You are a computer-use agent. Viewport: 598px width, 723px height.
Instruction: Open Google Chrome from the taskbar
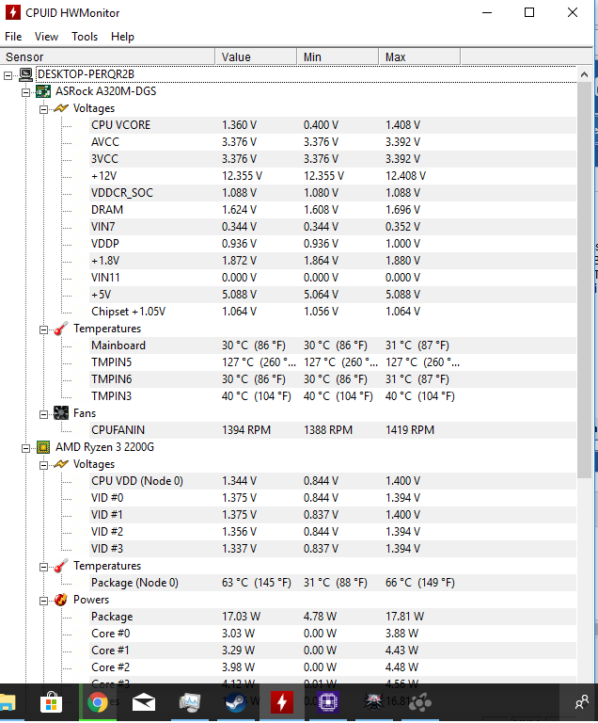click(98, 702)
